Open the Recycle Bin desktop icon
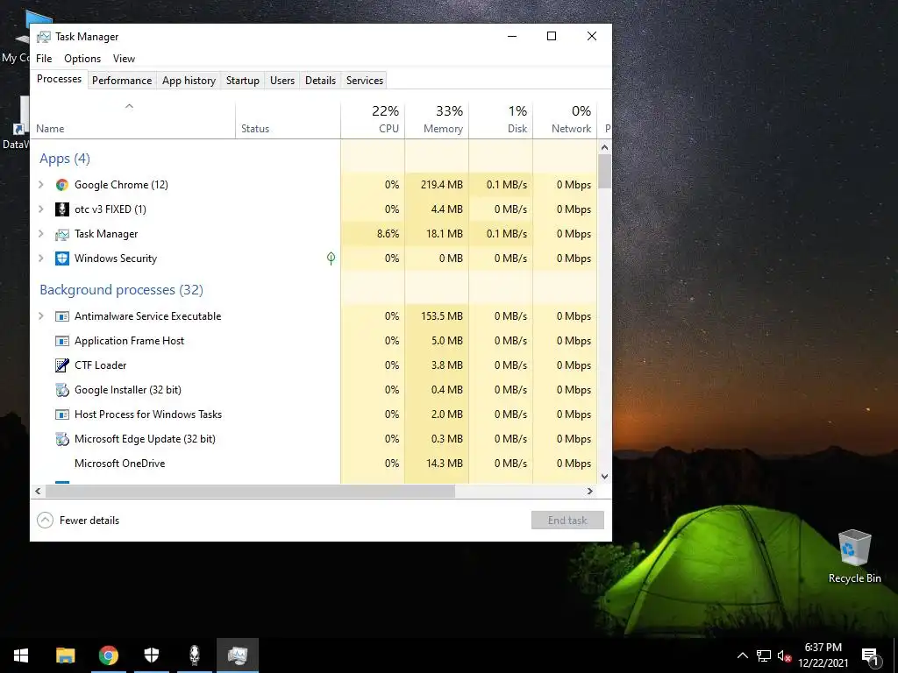 (x=854, y=556)
